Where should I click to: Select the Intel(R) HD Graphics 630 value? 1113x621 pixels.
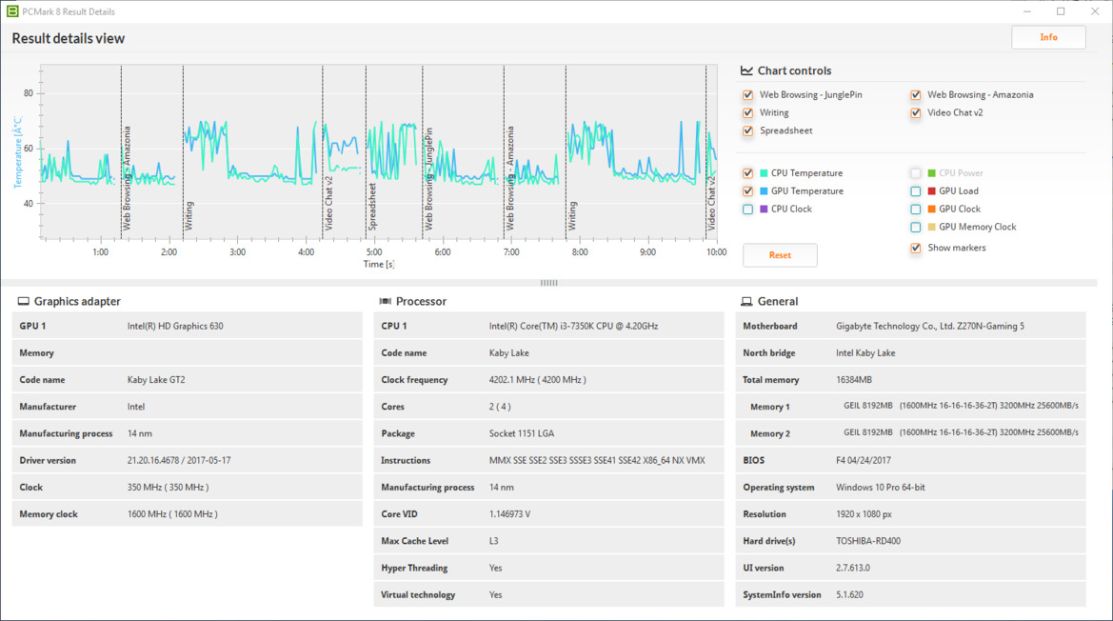click(175, 327)
